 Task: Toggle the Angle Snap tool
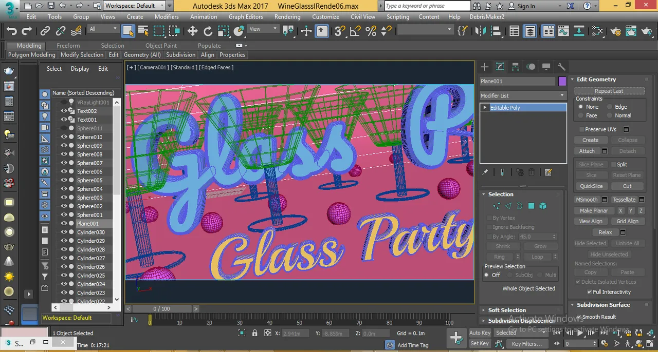pyautogui.click(x=355, y=31)
